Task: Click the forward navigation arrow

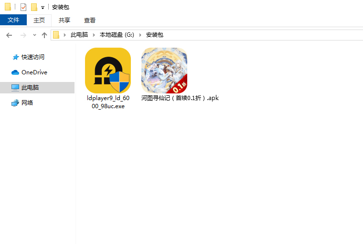Action: point(23,35)
